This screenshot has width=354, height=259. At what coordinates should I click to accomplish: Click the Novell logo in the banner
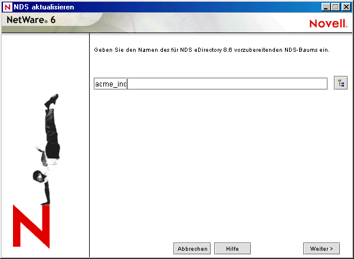pyautogui.click(x=328, y=24)
